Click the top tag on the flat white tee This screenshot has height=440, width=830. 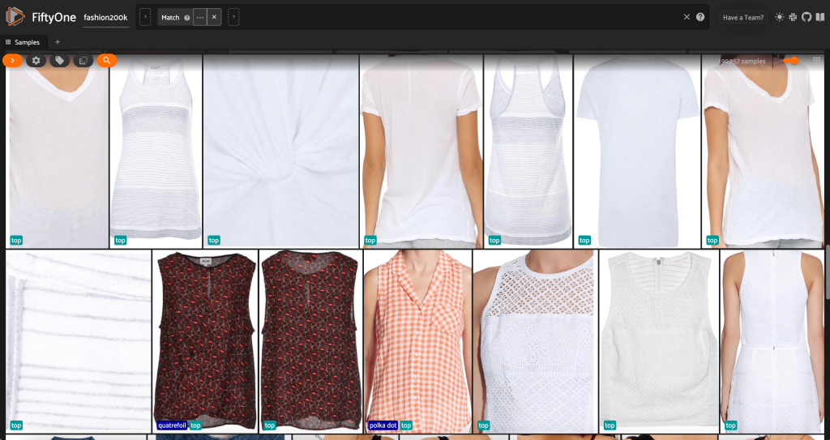pyautogui.click(x=584, y=241)
